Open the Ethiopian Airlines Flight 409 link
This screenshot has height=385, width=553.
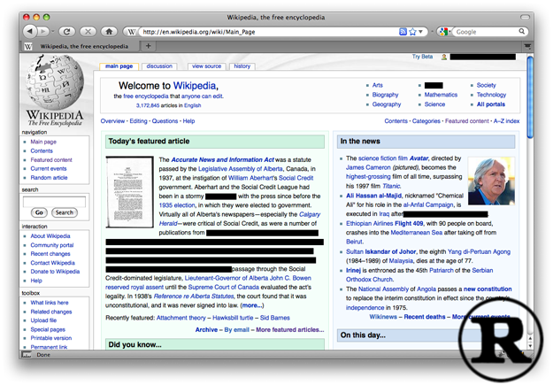(384, 223)
